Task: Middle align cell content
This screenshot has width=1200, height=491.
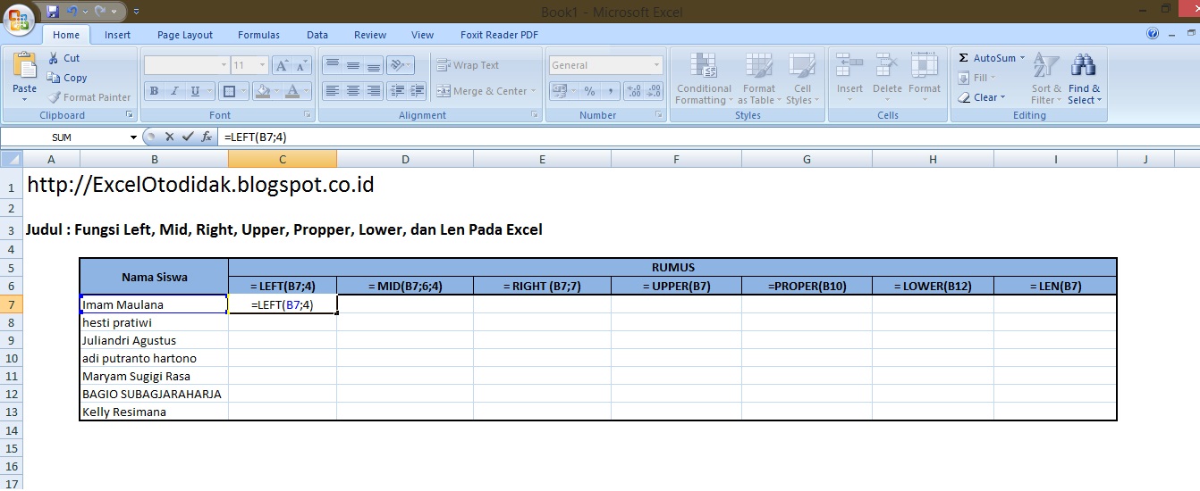Action: 353,65
